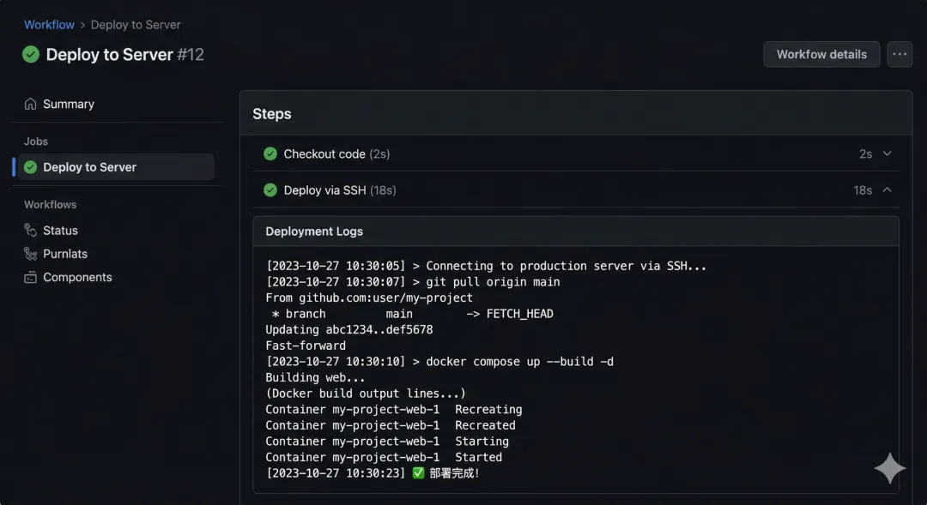This screenshot has width=927, height=505.
Task: Open the Components sidebar link
Action: (77, 277)
